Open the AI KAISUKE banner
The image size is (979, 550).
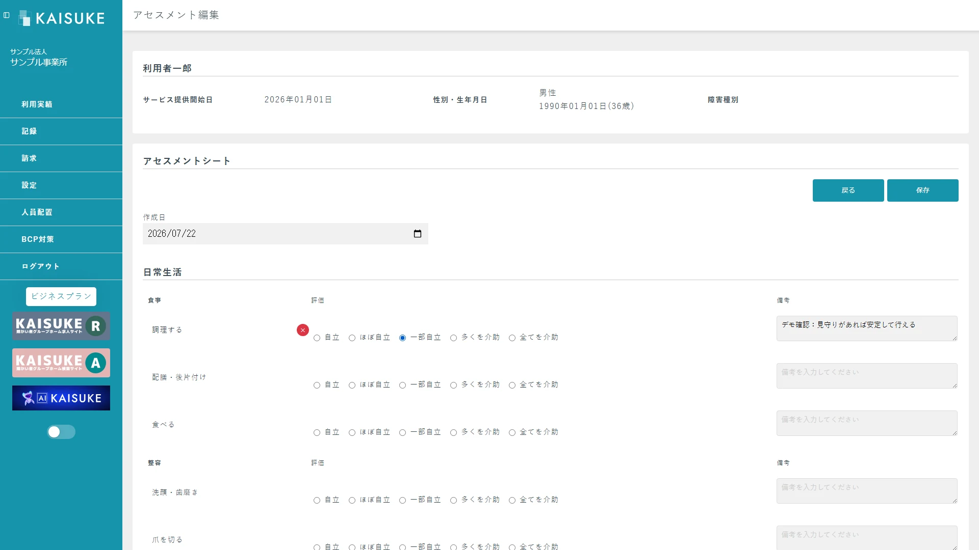pyautogui.click(x=61, y=398)
